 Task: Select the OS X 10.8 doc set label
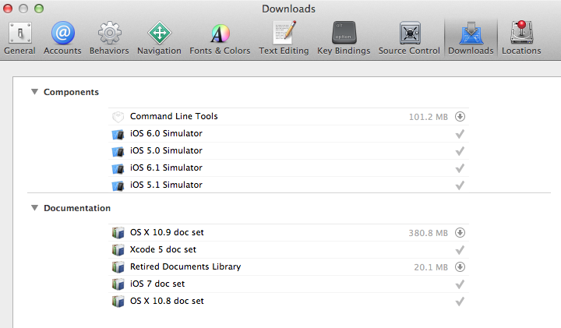[x=167, y=302]
